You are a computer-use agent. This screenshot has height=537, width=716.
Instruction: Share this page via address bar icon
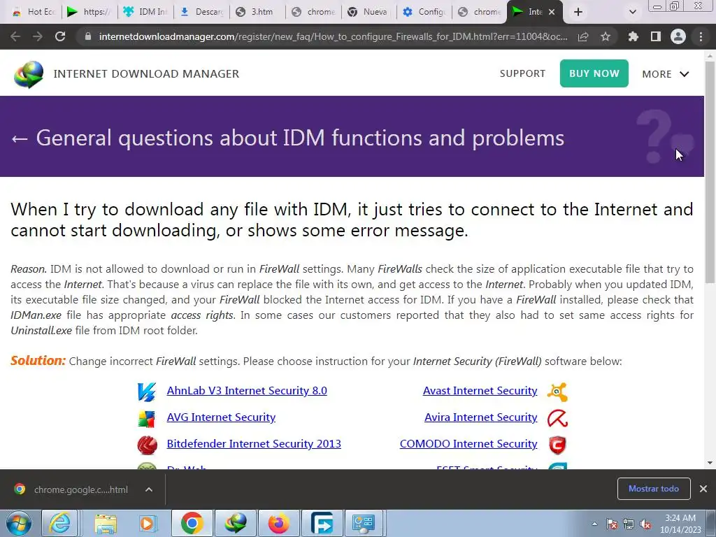[x=583, y=36]
